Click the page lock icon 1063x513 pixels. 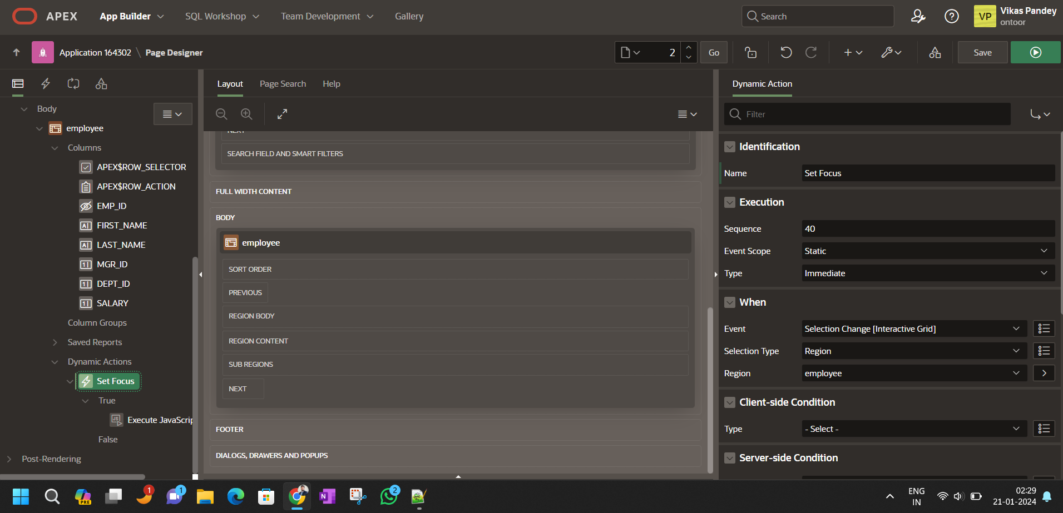(x=750, y=52)
